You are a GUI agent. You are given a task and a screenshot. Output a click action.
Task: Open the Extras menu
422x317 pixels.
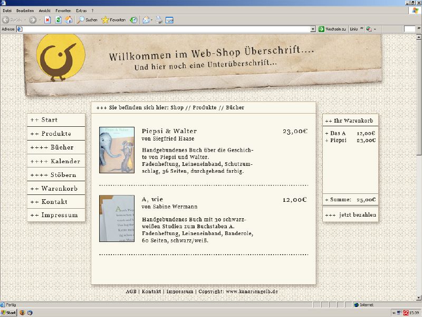(81, 11)
